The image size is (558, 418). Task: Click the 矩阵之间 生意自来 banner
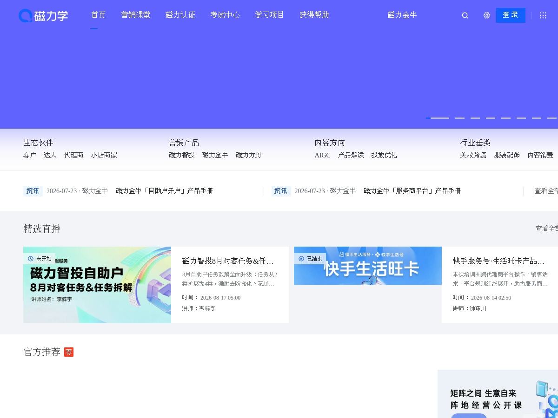498,394
